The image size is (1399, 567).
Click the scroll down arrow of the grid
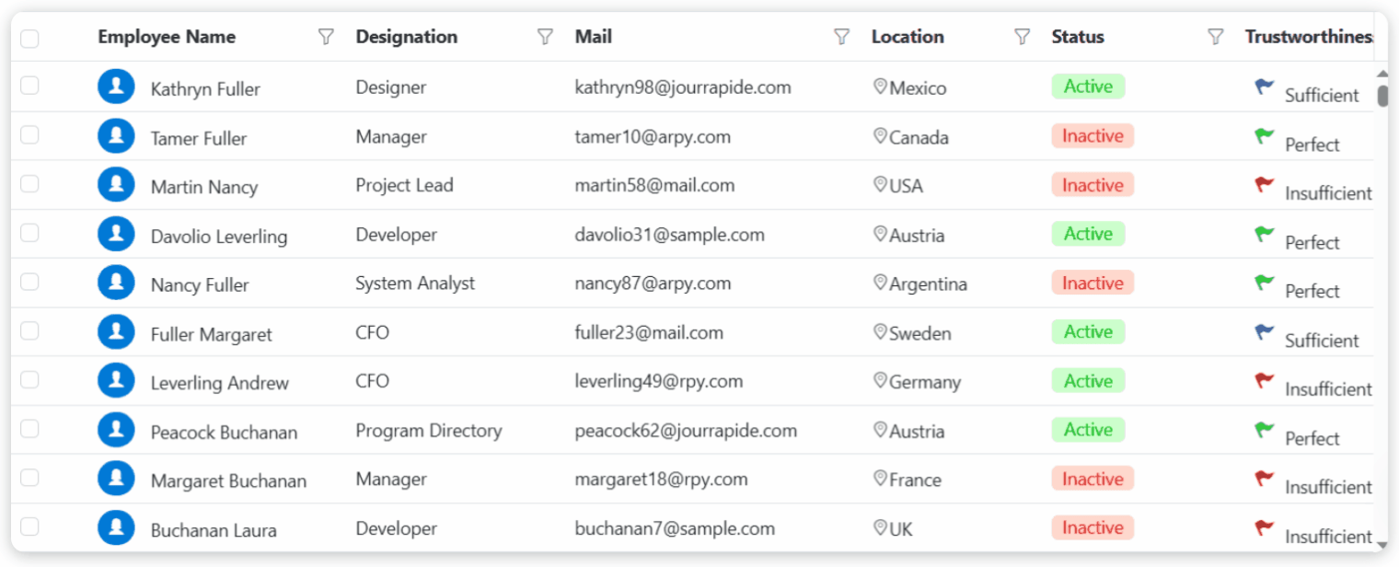coord(1382,545)
